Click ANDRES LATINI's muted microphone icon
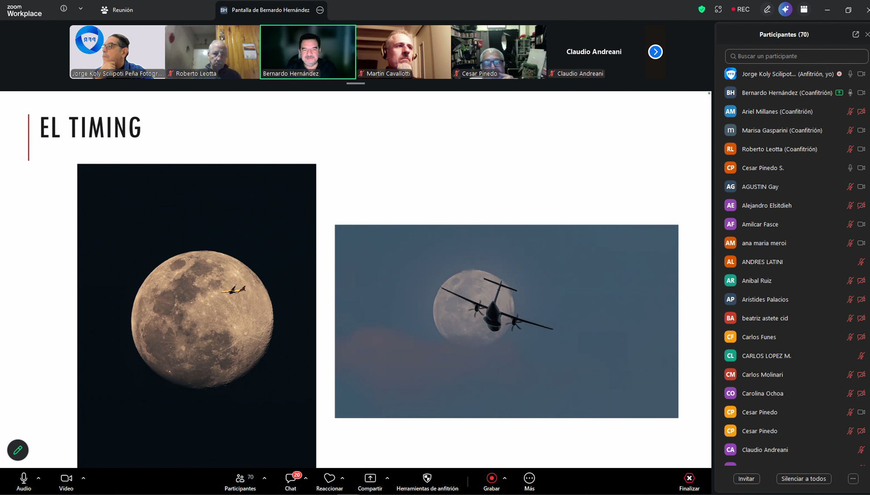870x495 pixels. pyautogui.click(x=861, y=262)
